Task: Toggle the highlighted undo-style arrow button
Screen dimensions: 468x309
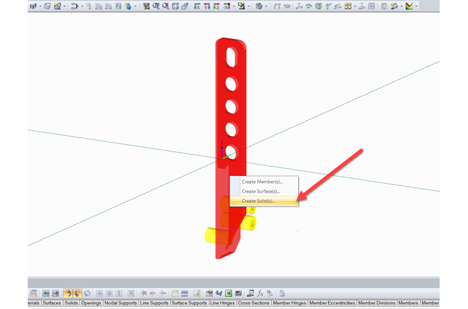Action: [x=68, y=294]
